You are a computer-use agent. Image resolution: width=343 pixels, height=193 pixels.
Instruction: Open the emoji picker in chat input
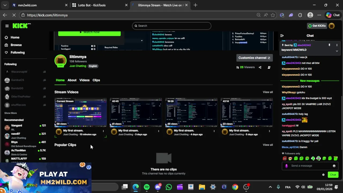(x=334, y=166)
